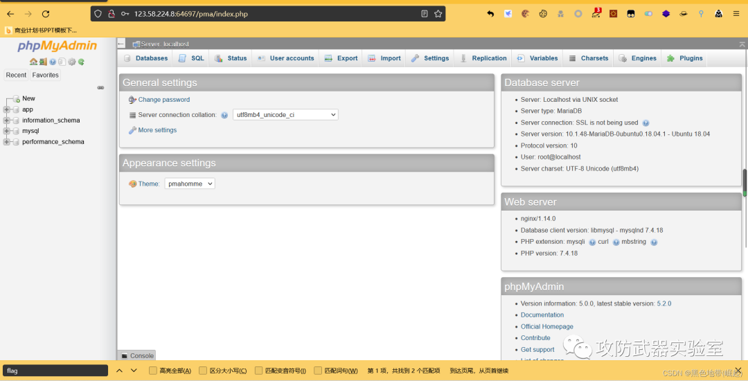The image size is (748, 381).
Task: Click page top double-arrow icon at right
Action: point(742,44)
